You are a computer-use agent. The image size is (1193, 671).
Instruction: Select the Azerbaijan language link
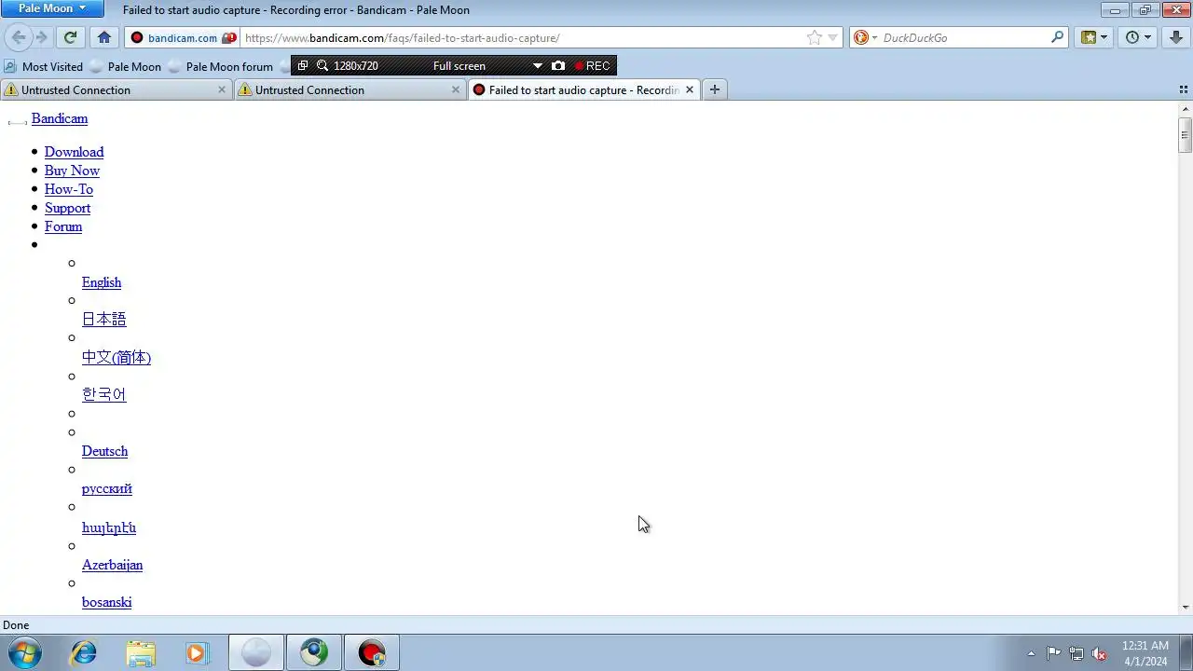click(112, 565)
